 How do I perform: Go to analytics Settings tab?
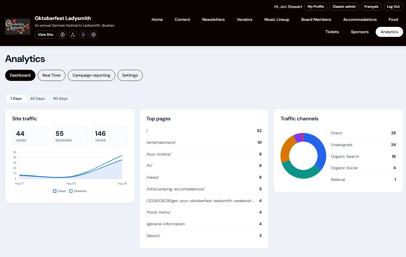click(x=130, y=75)
